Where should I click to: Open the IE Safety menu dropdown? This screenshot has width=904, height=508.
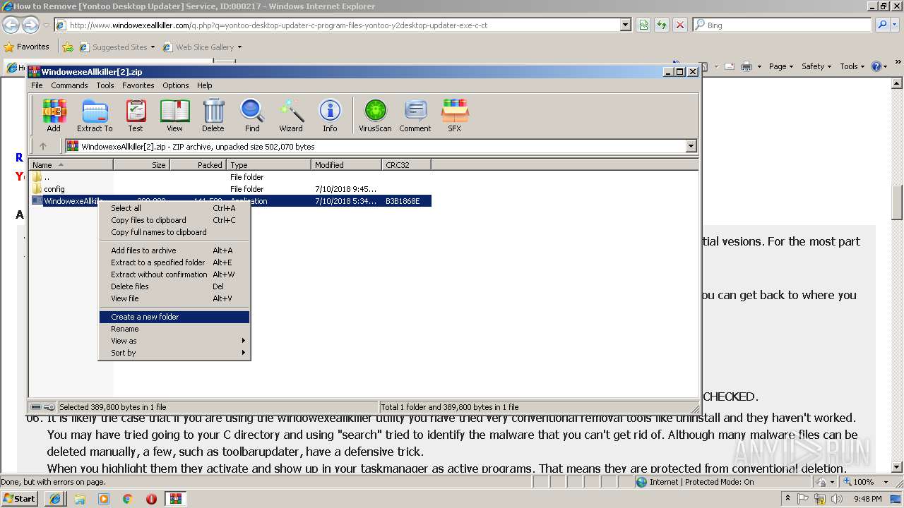pos(817,66)
